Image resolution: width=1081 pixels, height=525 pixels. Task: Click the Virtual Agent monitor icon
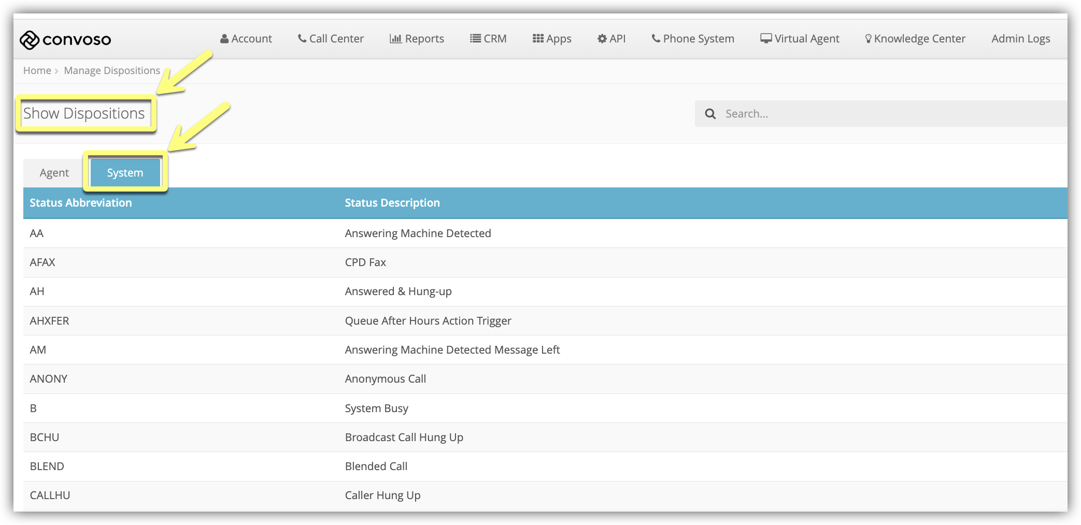click(x=766, y=39)
